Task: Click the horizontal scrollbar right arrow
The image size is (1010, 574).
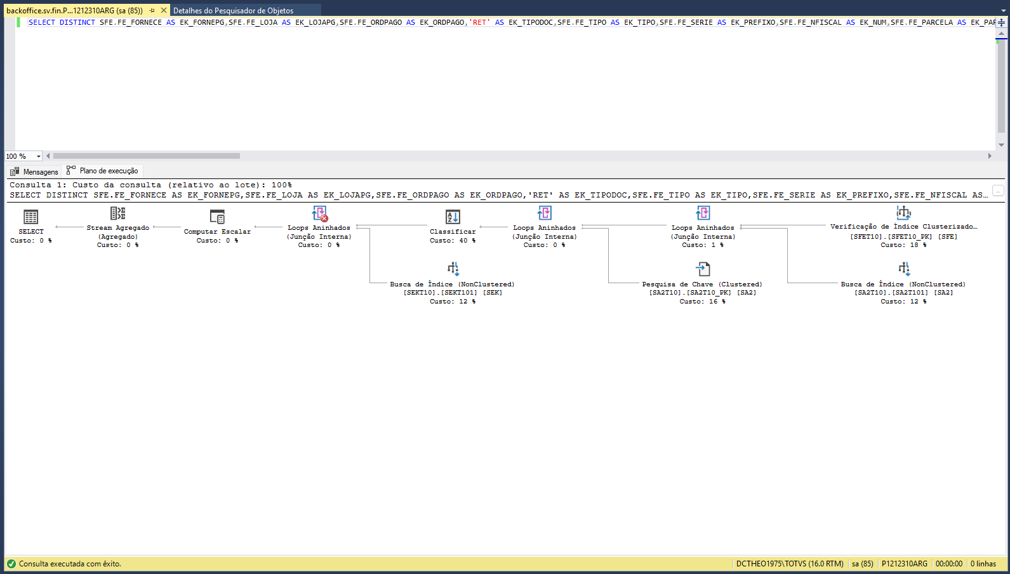Action: [990, 156]
